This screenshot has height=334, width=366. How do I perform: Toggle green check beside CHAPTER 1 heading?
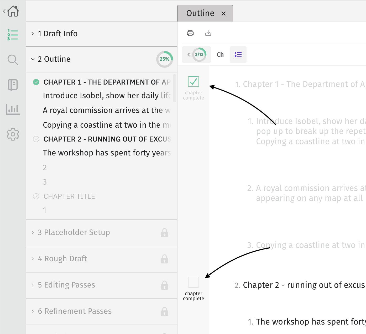click(x=36, y=82)
